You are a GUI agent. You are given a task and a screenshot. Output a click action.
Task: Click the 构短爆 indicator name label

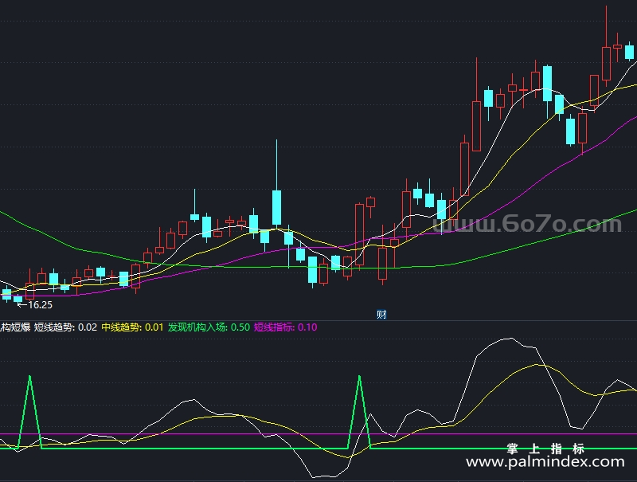pyautogui.click(x=15, y=327)
